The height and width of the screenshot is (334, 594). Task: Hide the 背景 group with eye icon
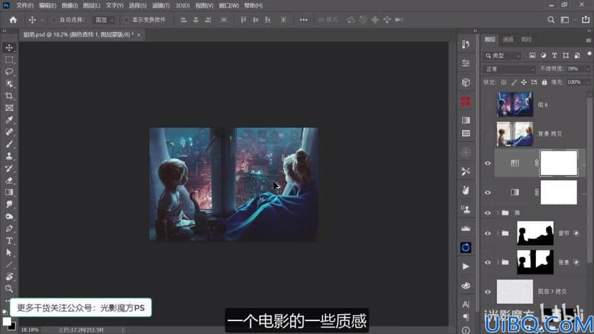tap(487, 262)
